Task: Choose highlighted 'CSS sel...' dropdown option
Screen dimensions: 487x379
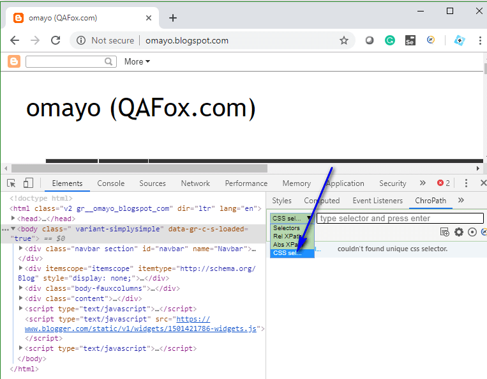Action: (x=292, y=253)
